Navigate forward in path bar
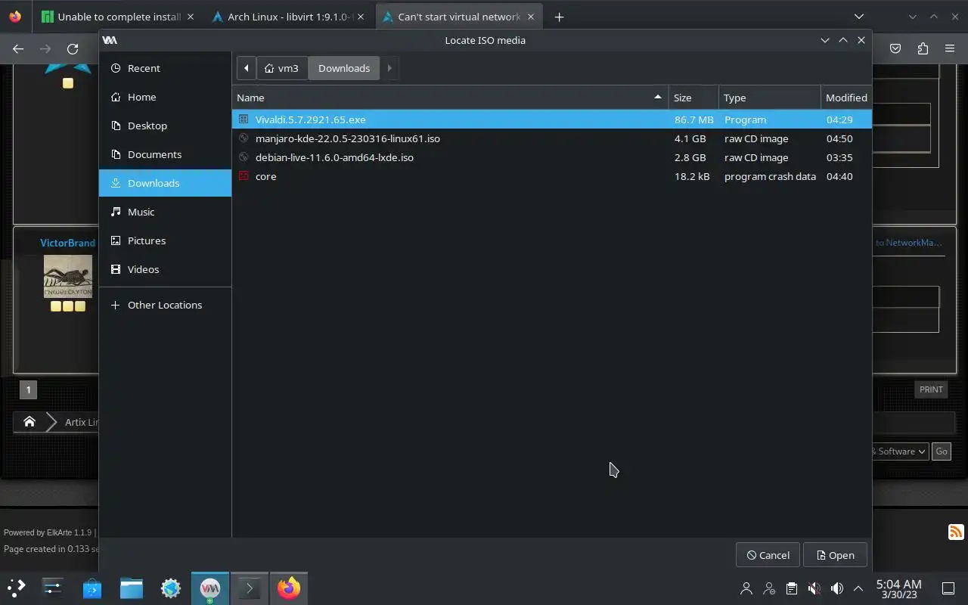 point(389,68)
